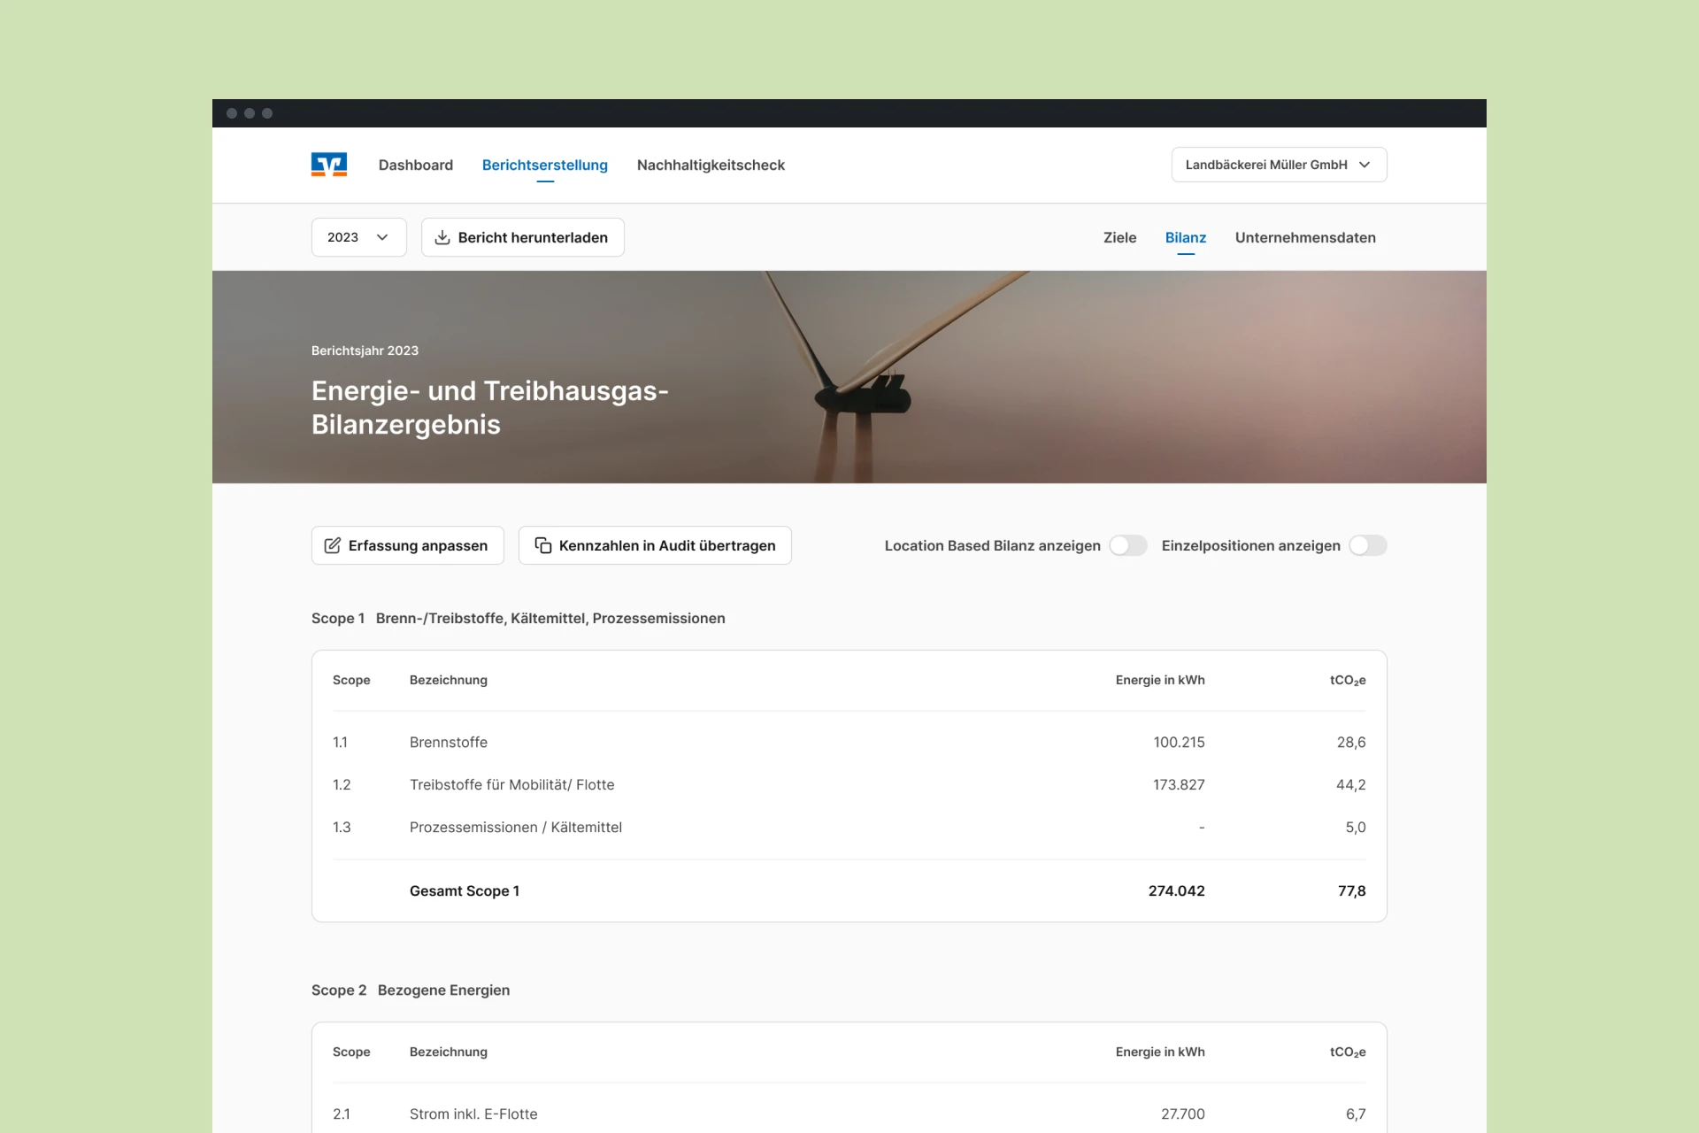
Task: Expand the Landbäckerei Müller GmbH company selector
Action: point(1279,165)
